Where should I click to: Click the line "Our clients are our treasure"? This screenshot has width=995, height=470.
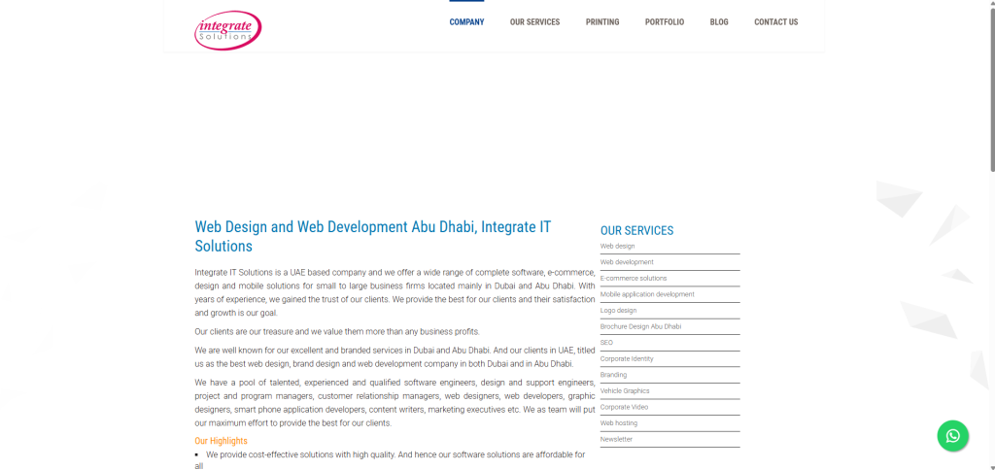[337, 332]
